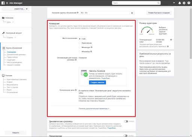Select the Messenger destination radio button
Viewport: 192px width, 137px height.
click(79, 47)
